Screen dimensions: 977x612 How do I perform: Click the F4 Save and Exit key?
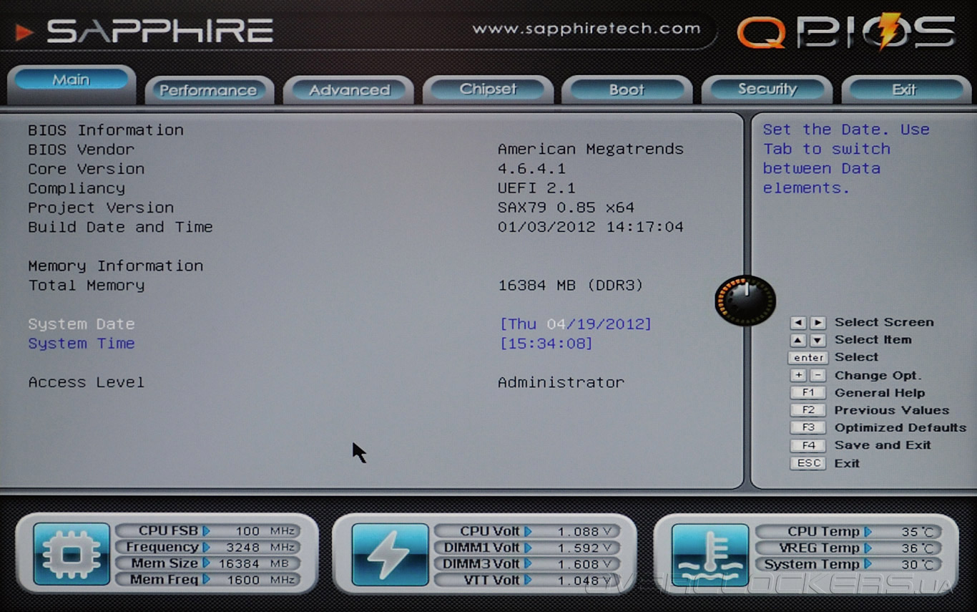coord(808,445)
